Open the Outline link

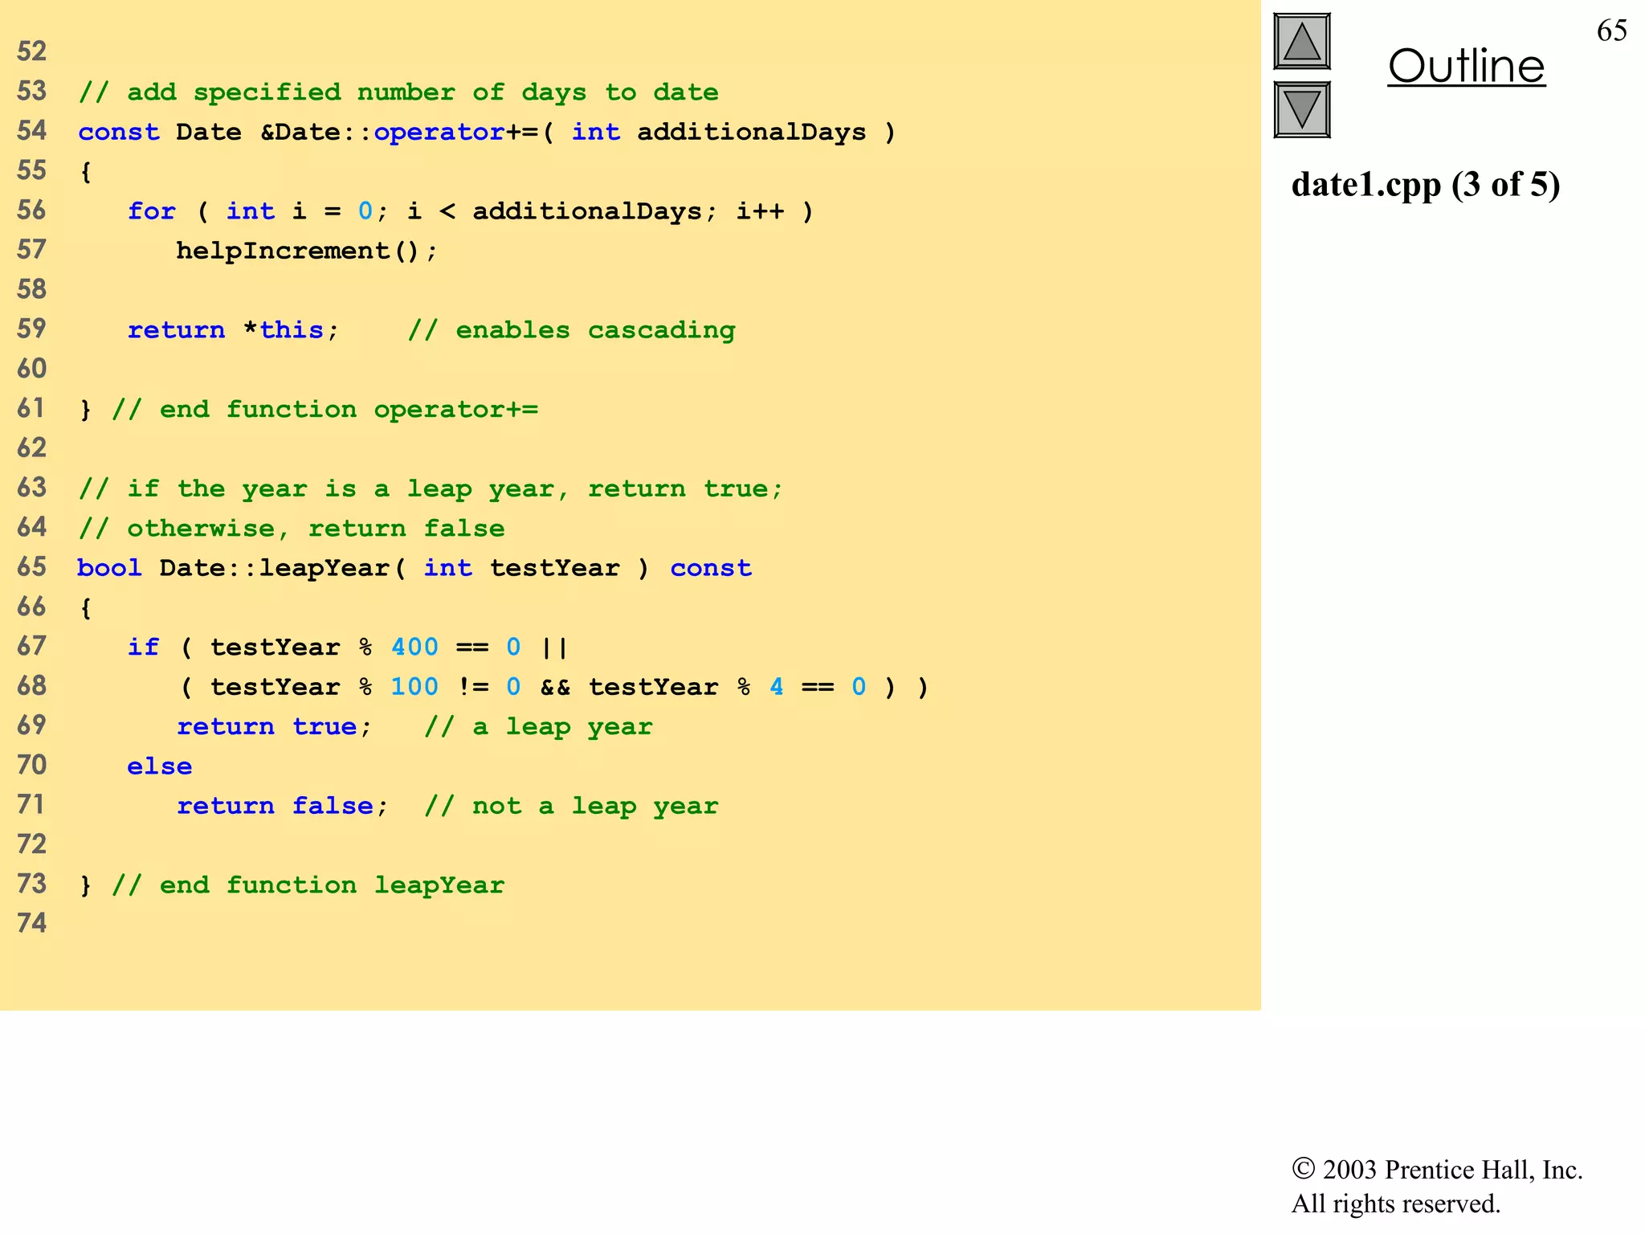1466,67
